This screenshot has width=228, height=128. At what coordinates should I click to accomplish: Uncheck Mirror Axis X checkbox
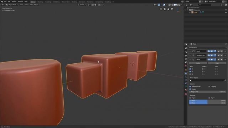pos(190,69)
